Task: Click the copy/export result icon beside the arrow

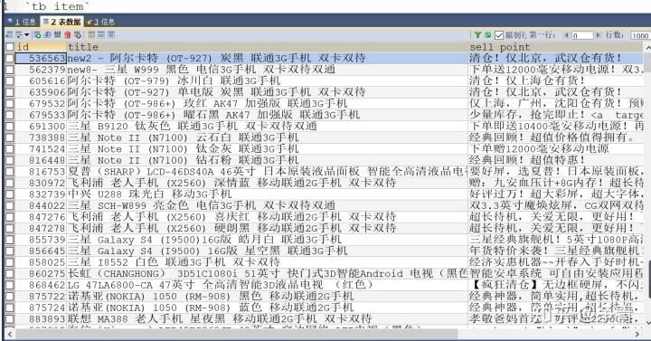Action: pyautogui.click(x=19, y=35)
